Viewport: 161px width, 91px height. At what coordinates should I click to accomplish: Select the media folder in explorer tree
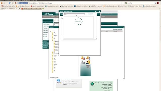(54, 55)
